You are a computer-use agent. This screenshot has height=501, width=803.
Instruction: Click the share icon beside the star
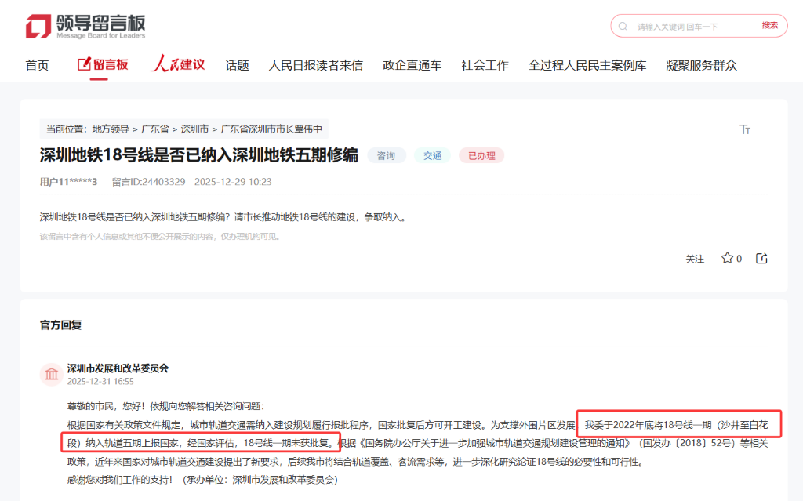[761, 259]
